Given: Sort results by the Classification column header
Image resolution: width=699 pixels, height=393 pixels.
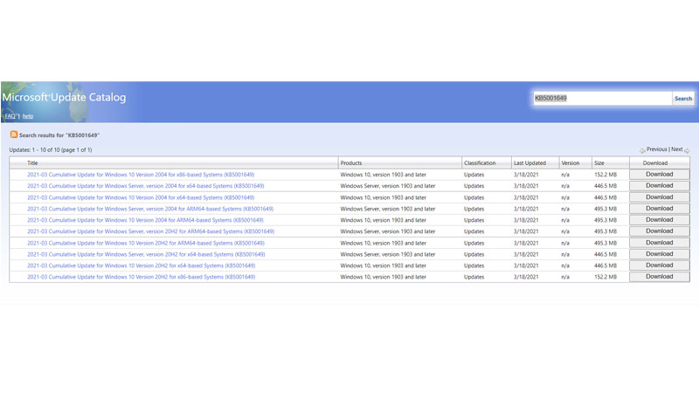Looking at the screenshot, I should coord(480,163).
